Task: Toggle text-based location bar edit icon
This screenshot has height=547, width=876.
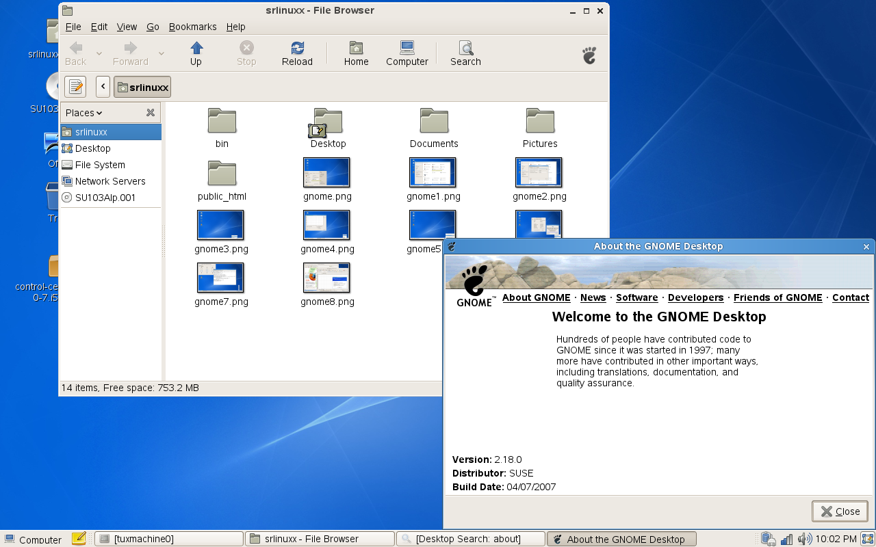Action: pyautogui.click(x=75, y=87)
